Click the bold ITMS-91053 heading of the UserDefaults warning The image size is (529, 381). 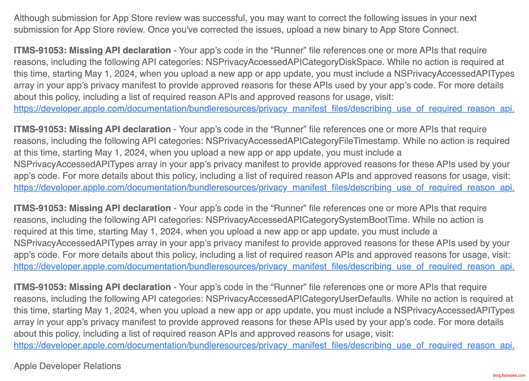[92, 287]
